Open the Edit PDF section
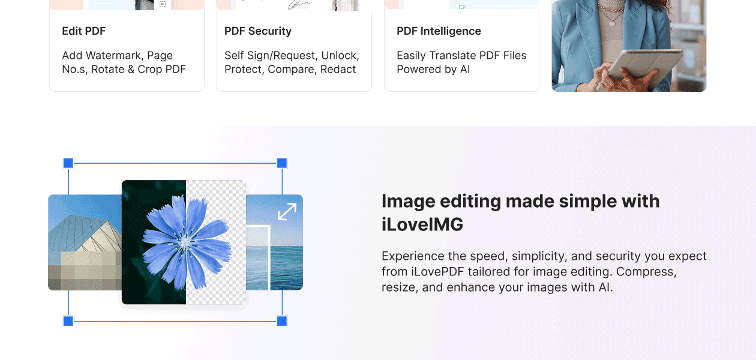756x360 pixels. [83, 31]
